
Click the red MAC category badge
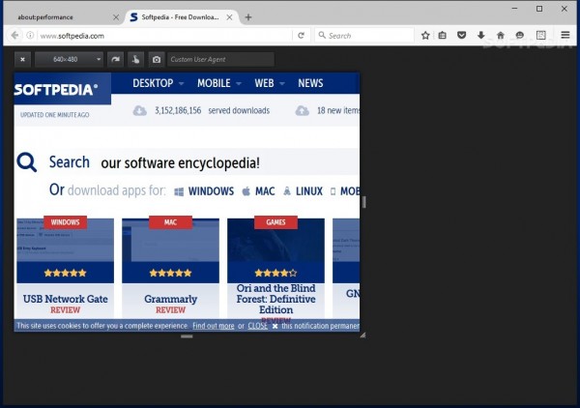tap(170, 222)
